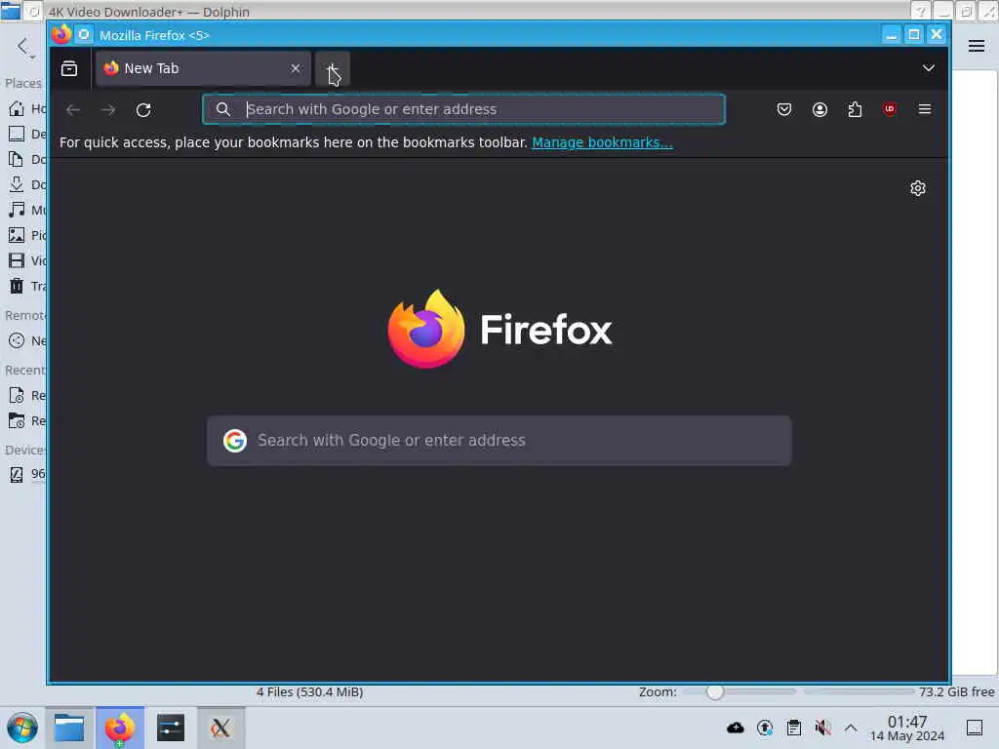This screenshot has height=749, width=999.
Task: Click Dolphin's back navigation arrow
Action: 23,46
